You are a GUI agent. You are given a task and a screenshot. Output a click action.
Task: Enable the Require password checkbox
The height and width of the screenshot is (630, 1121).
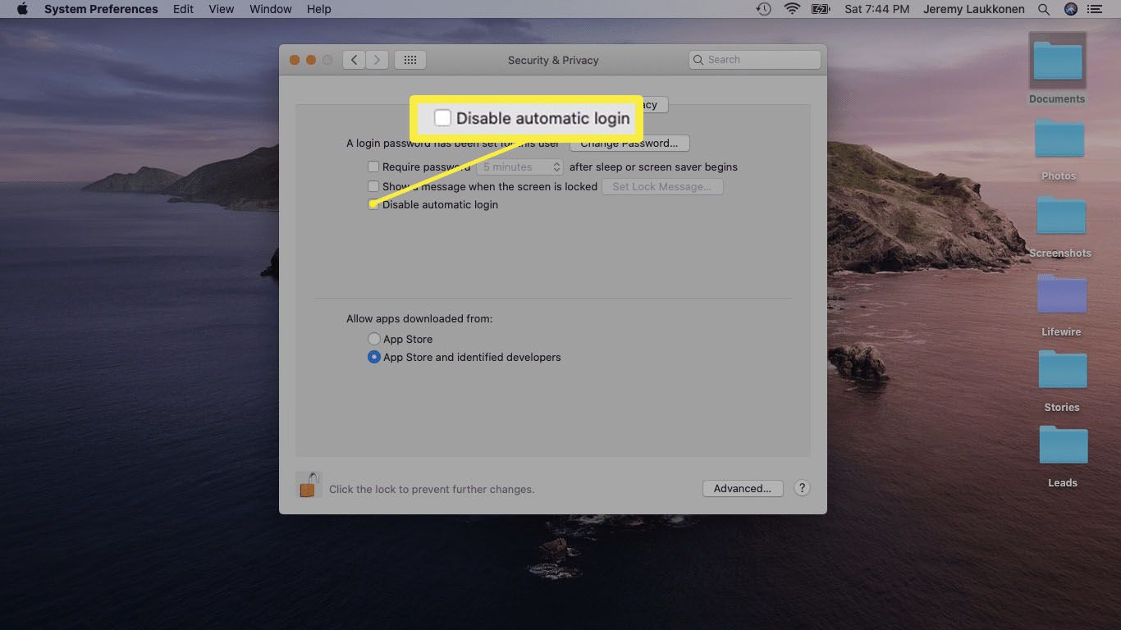373,167
